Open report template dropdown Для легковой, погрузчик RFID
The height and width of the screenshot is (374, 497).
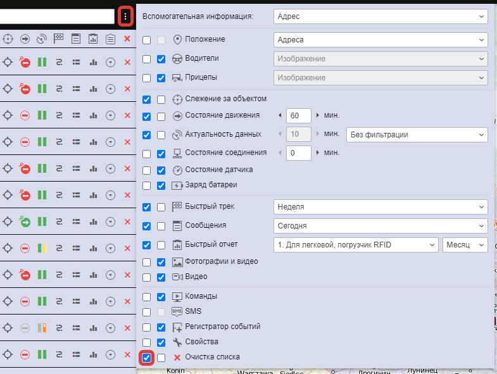(356, 245)
